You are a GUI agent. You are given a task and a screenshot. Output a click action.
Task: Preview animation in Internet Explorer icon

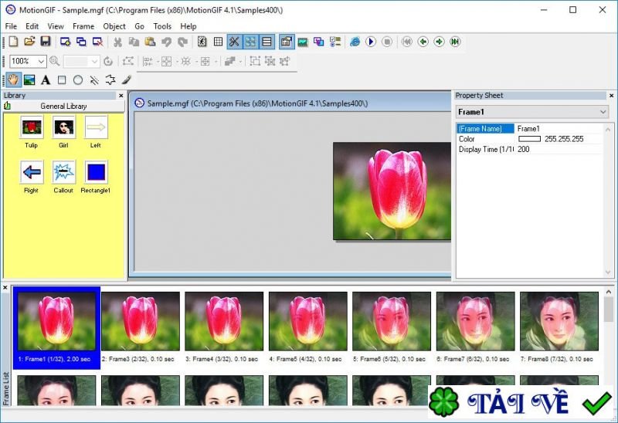pyautogui.click(x=355, y=42)
